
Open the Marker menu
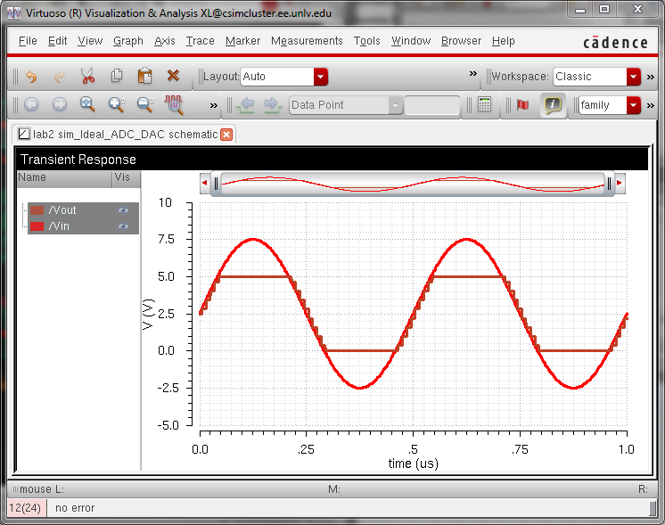tap(242, 41)
